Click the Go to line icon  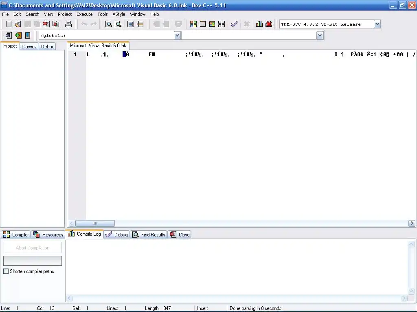[140, 24]
